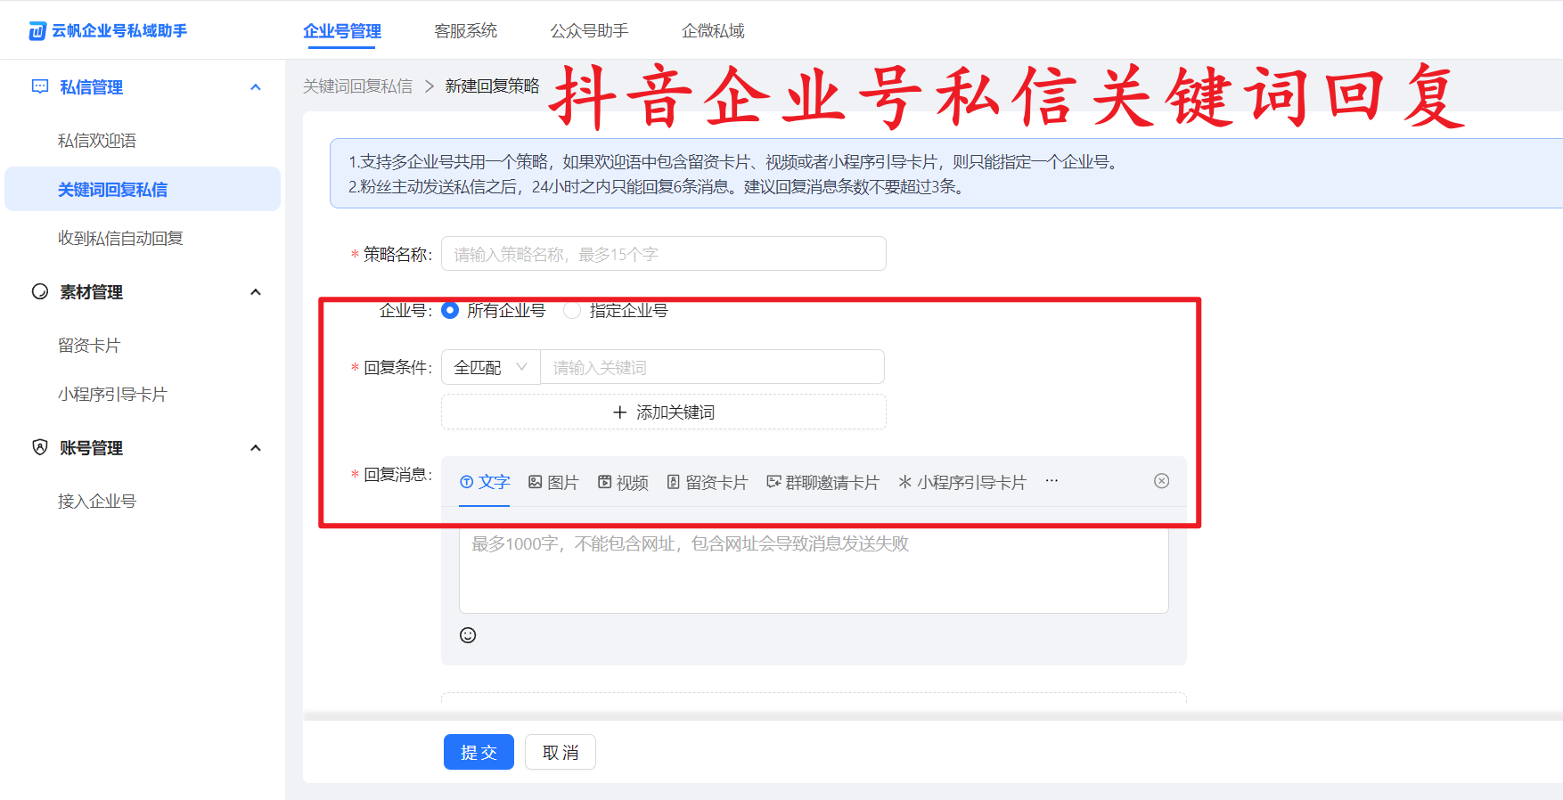Open 私信欢迎语 in the sidebar

pos(97,141)
